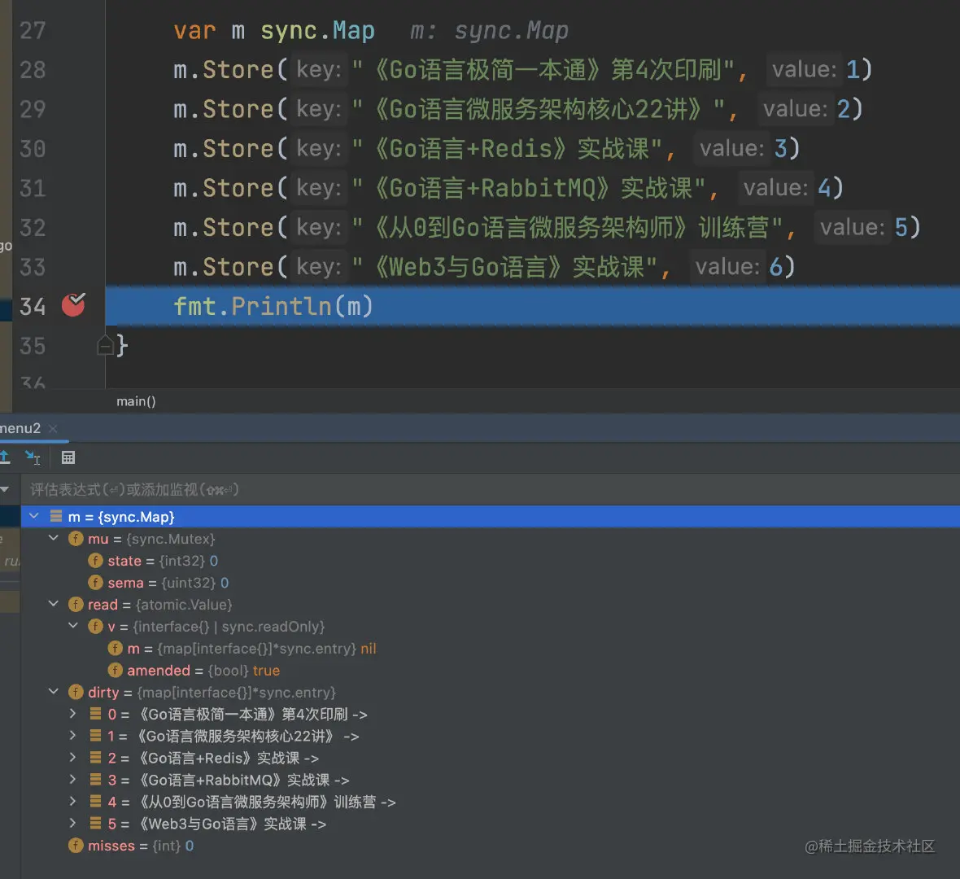Click the field icon next to sema
Screen dimensions: 960x879
click(95, 583)
